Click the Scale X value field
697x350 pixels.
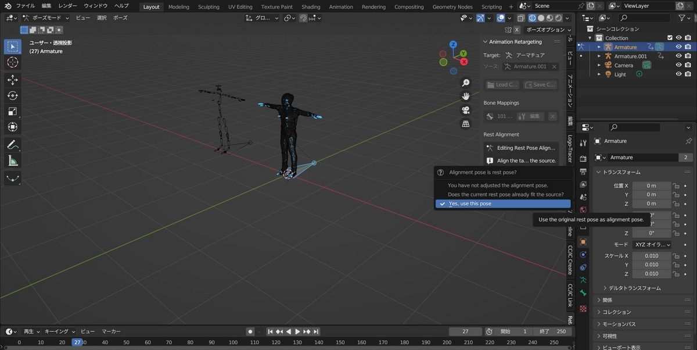click(652, 256)
